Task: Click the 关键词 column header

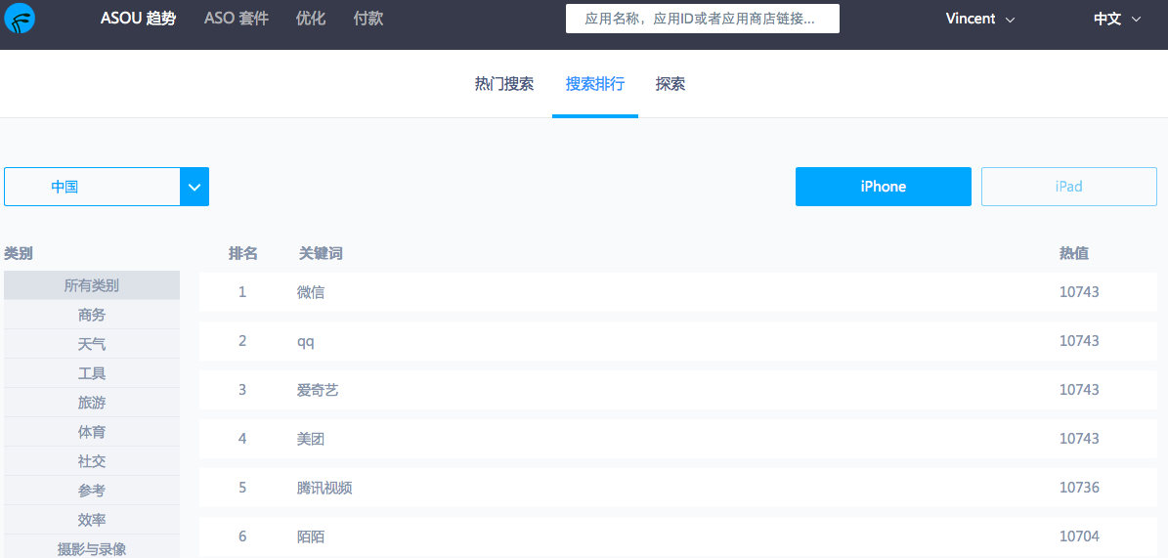Action: [x=321, y=254]
